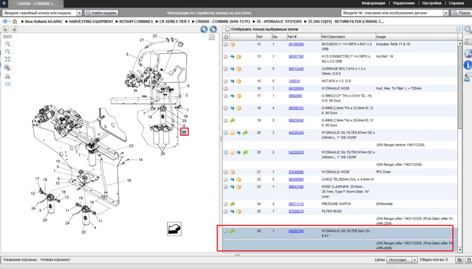The image size is (472, 269).
Task: Zoom out of the parts diagram
Action: [x=8, y=51]
